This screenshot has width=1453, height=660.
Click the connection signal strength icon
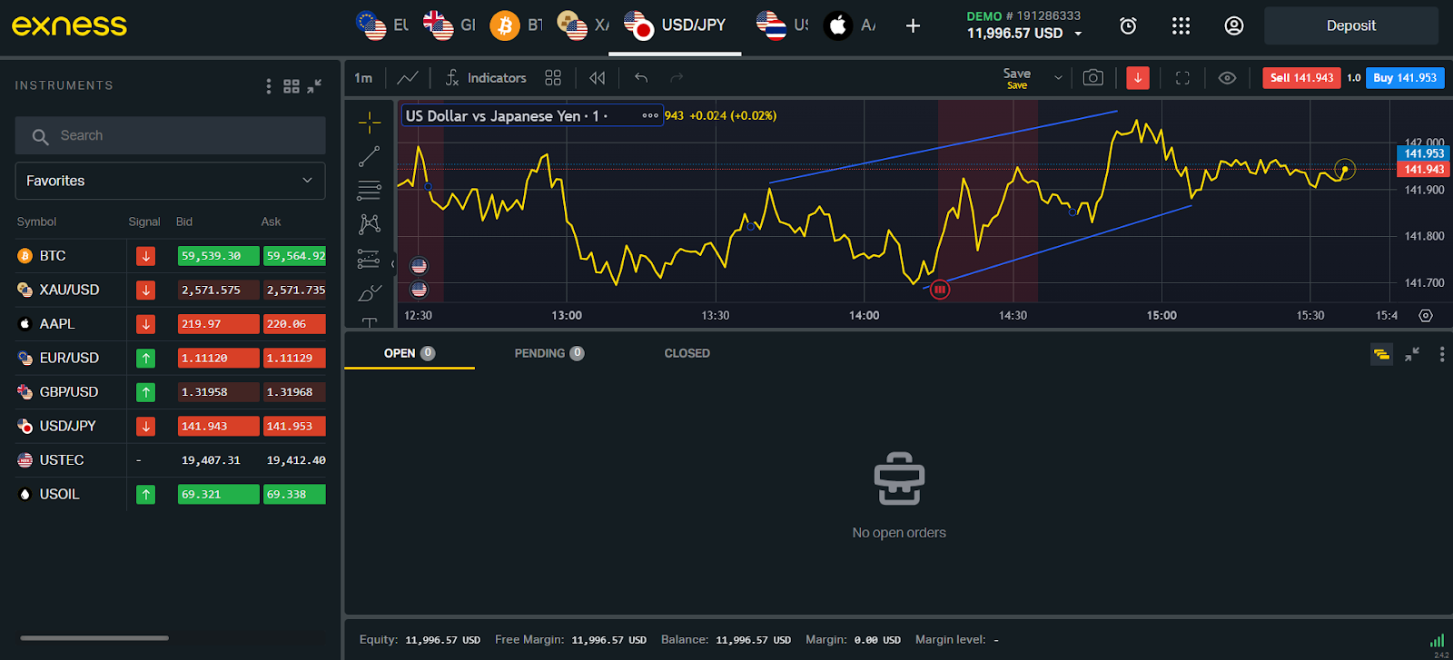[1437, 640]
